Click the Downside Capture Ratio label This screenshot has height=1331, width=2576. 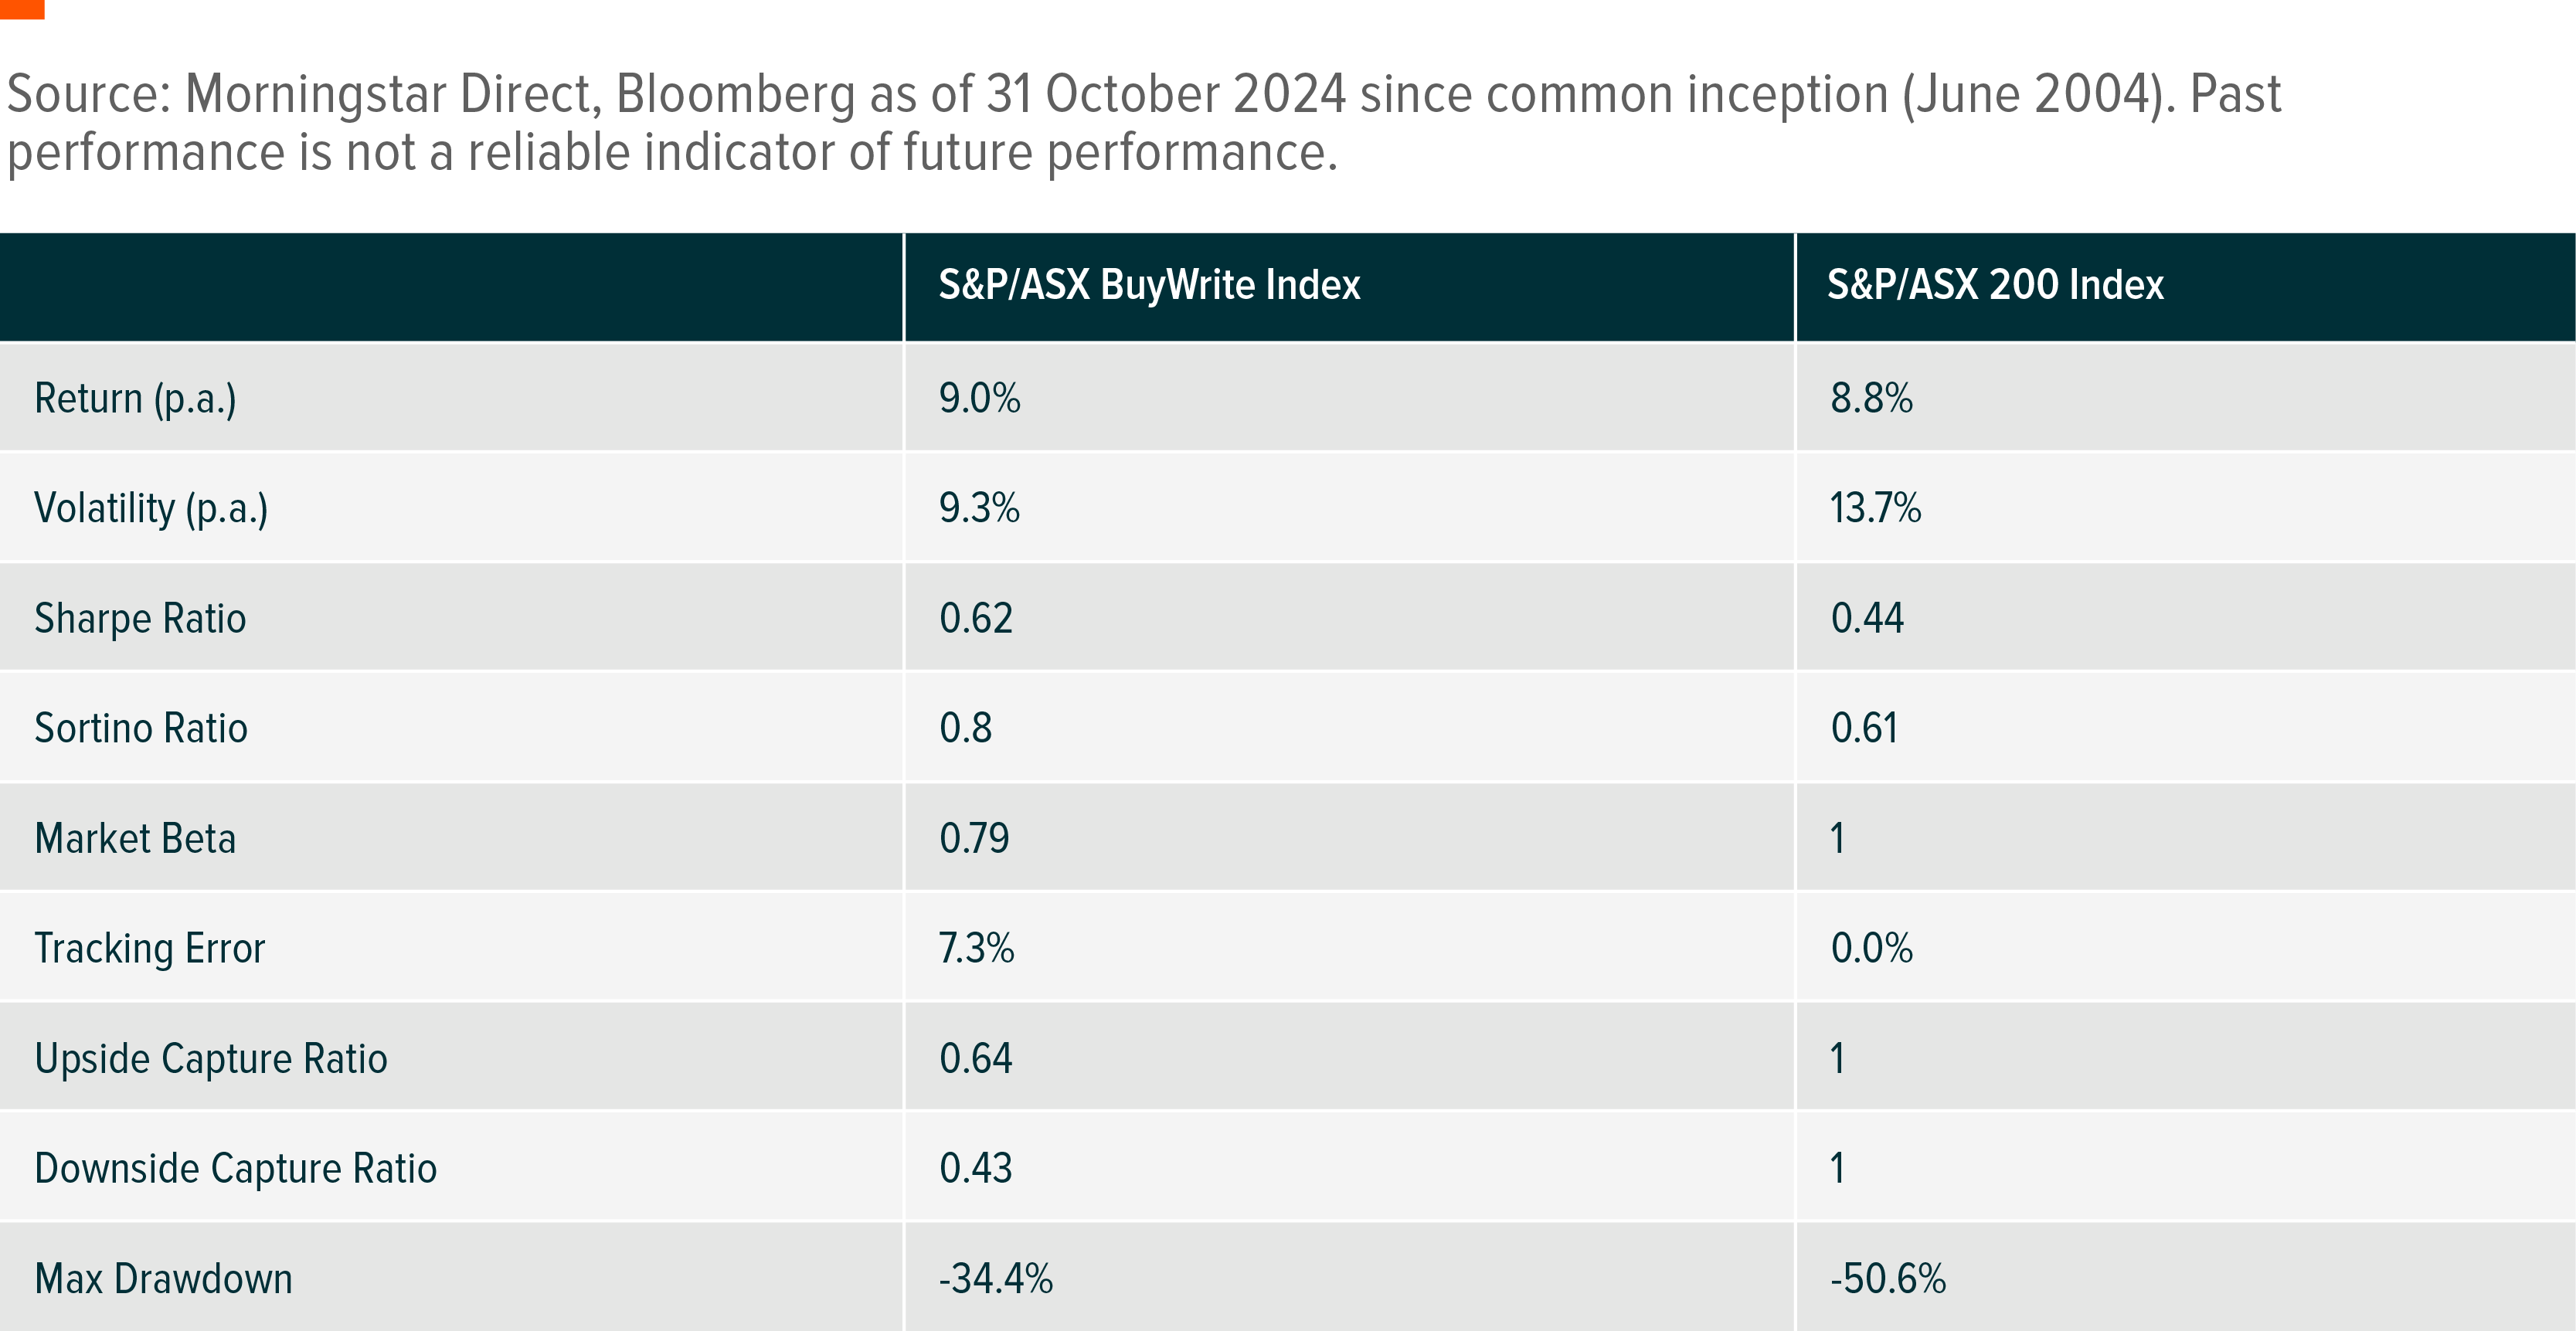[x=236, y=1168]
